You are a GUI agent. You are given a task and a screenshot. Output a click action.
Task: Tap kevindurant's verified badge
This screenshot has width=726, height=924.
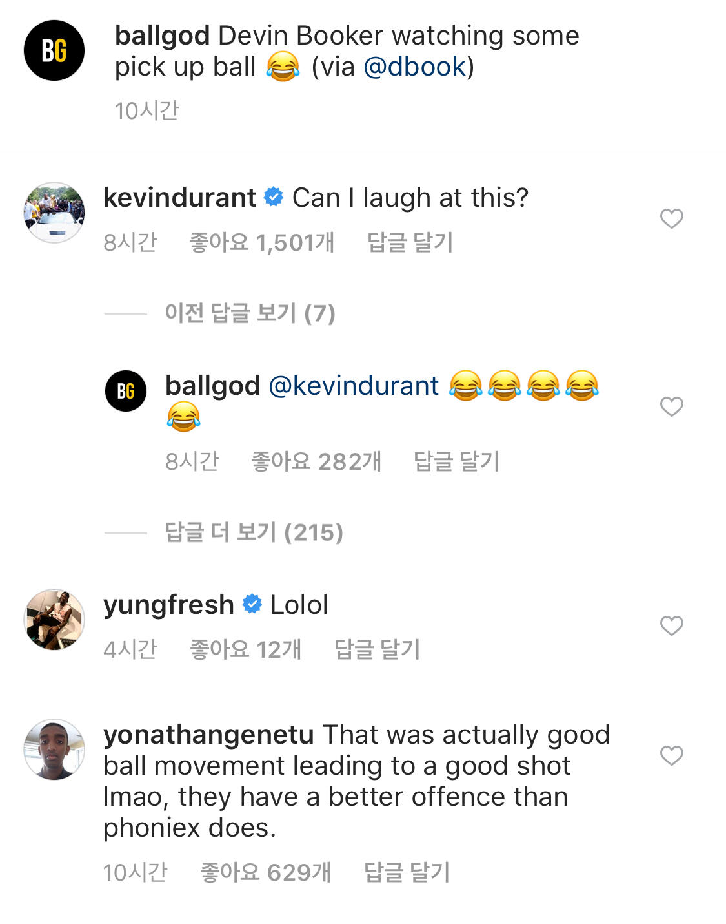click(274, 197)
